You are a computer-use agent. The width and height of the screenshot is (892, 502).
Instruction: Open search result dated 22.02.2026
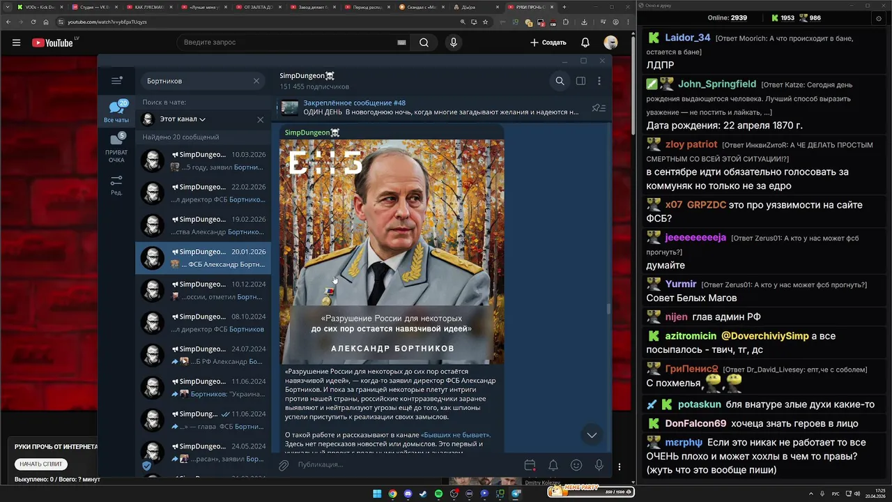click(x=203, y=193)
